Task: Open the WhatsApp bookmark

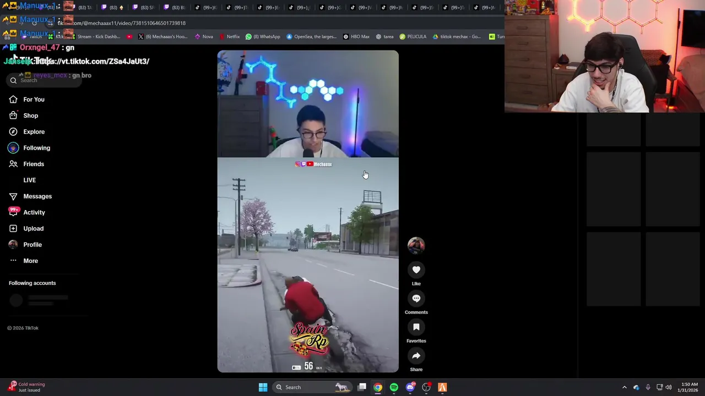Action: point(263,37)
